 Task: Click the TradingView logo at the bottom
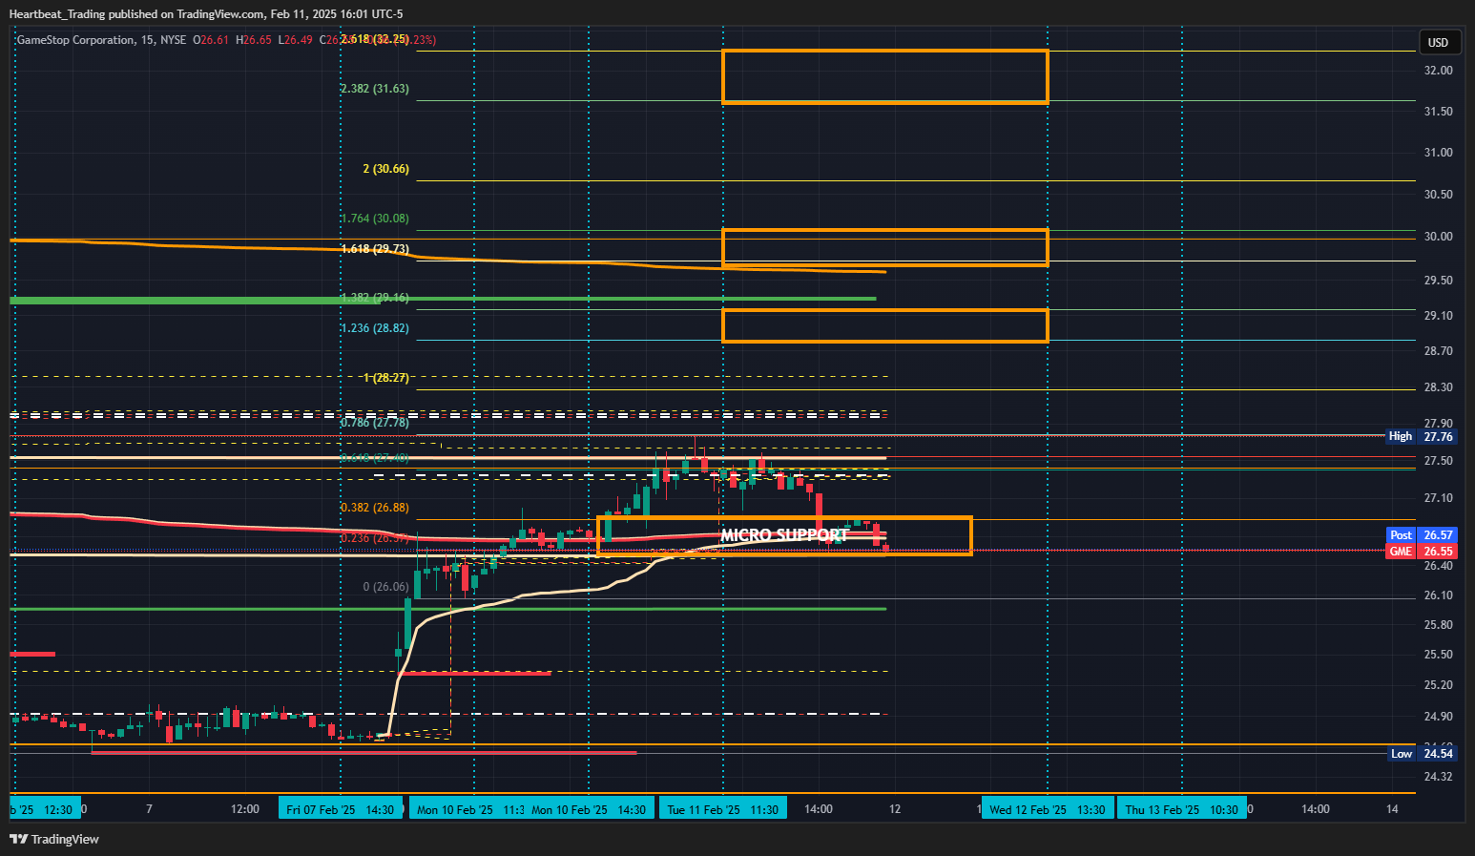pyautogui.click(x=54, y=839)
